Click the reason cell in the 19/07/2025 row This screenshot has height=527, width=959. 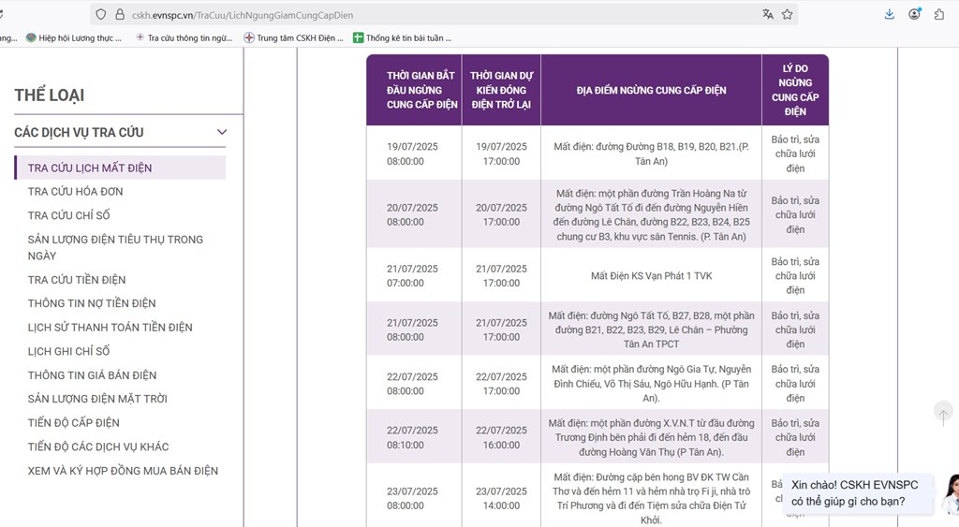795,154
